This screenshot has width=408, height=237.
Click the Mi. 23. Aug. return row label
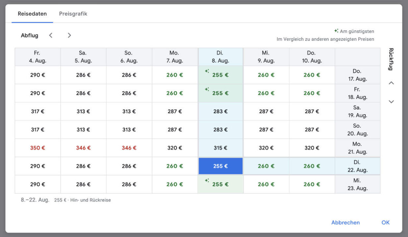357,184
